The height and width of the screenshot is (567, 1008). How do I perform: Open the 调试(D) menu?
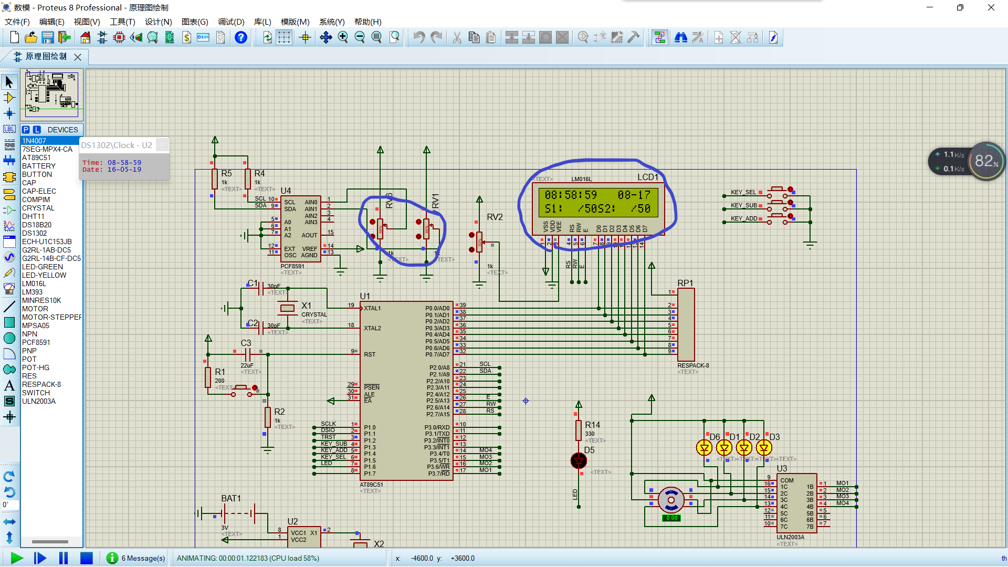[x=231, y=22]
